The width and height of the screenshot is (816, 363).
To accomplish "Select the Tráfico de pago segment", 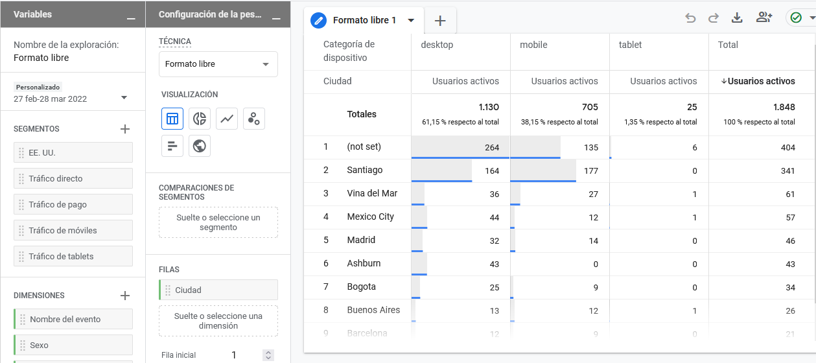I will tap(73, 204).
